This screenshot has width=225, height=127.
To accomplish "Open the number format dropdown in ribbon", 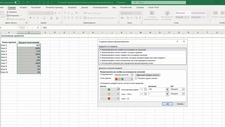I will [x=140, y=13].
